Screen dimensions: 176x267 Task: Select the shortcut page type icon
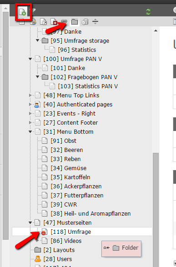click(x=43, y=22)
